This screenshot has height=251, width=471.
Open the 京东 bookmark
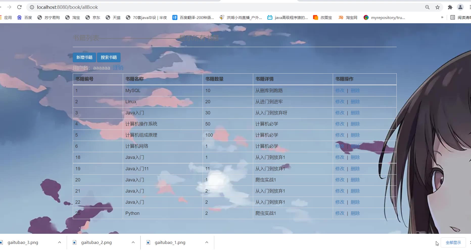coord(93,17)
